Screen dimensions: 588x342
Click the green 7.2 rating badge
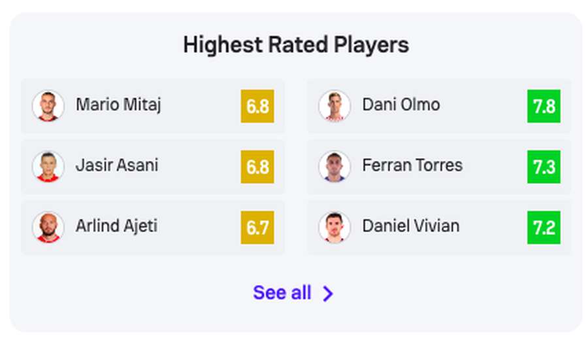click(x=544, y=228)
